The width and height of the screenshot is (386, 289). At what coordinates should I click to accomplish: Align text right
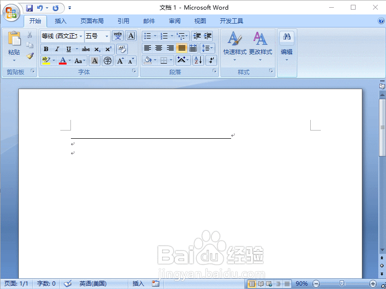pyautogui.click(x=170, y=48)
